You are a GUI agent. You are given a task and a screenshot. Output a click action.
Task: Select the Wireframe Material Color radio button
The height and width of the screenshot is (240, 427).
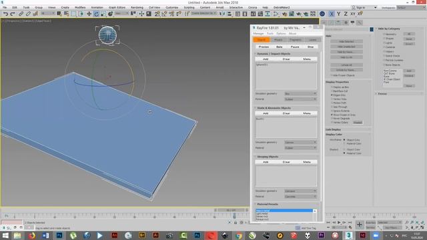pos(344,143)
